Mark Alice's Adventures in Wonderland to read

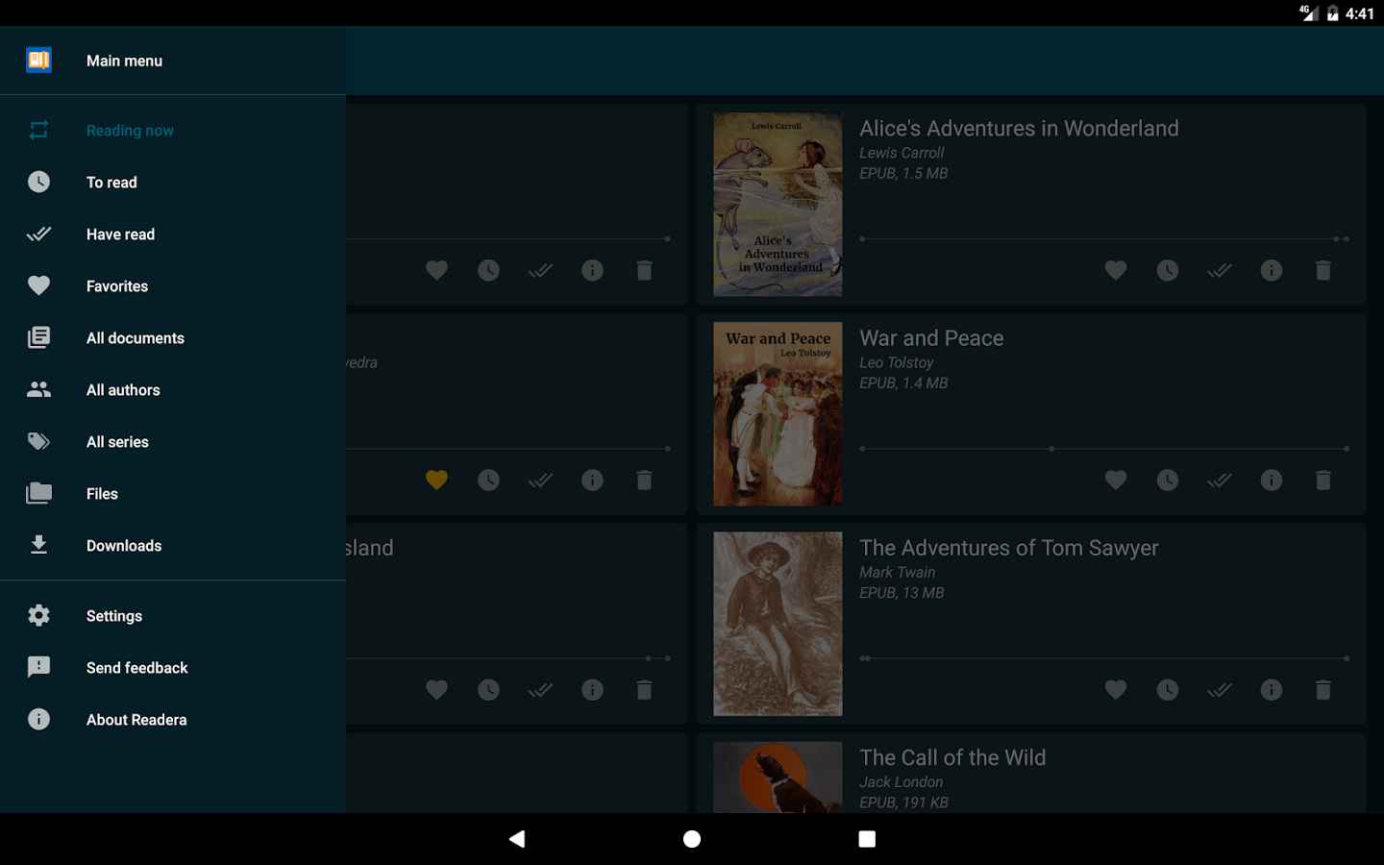pos(1167,271)
